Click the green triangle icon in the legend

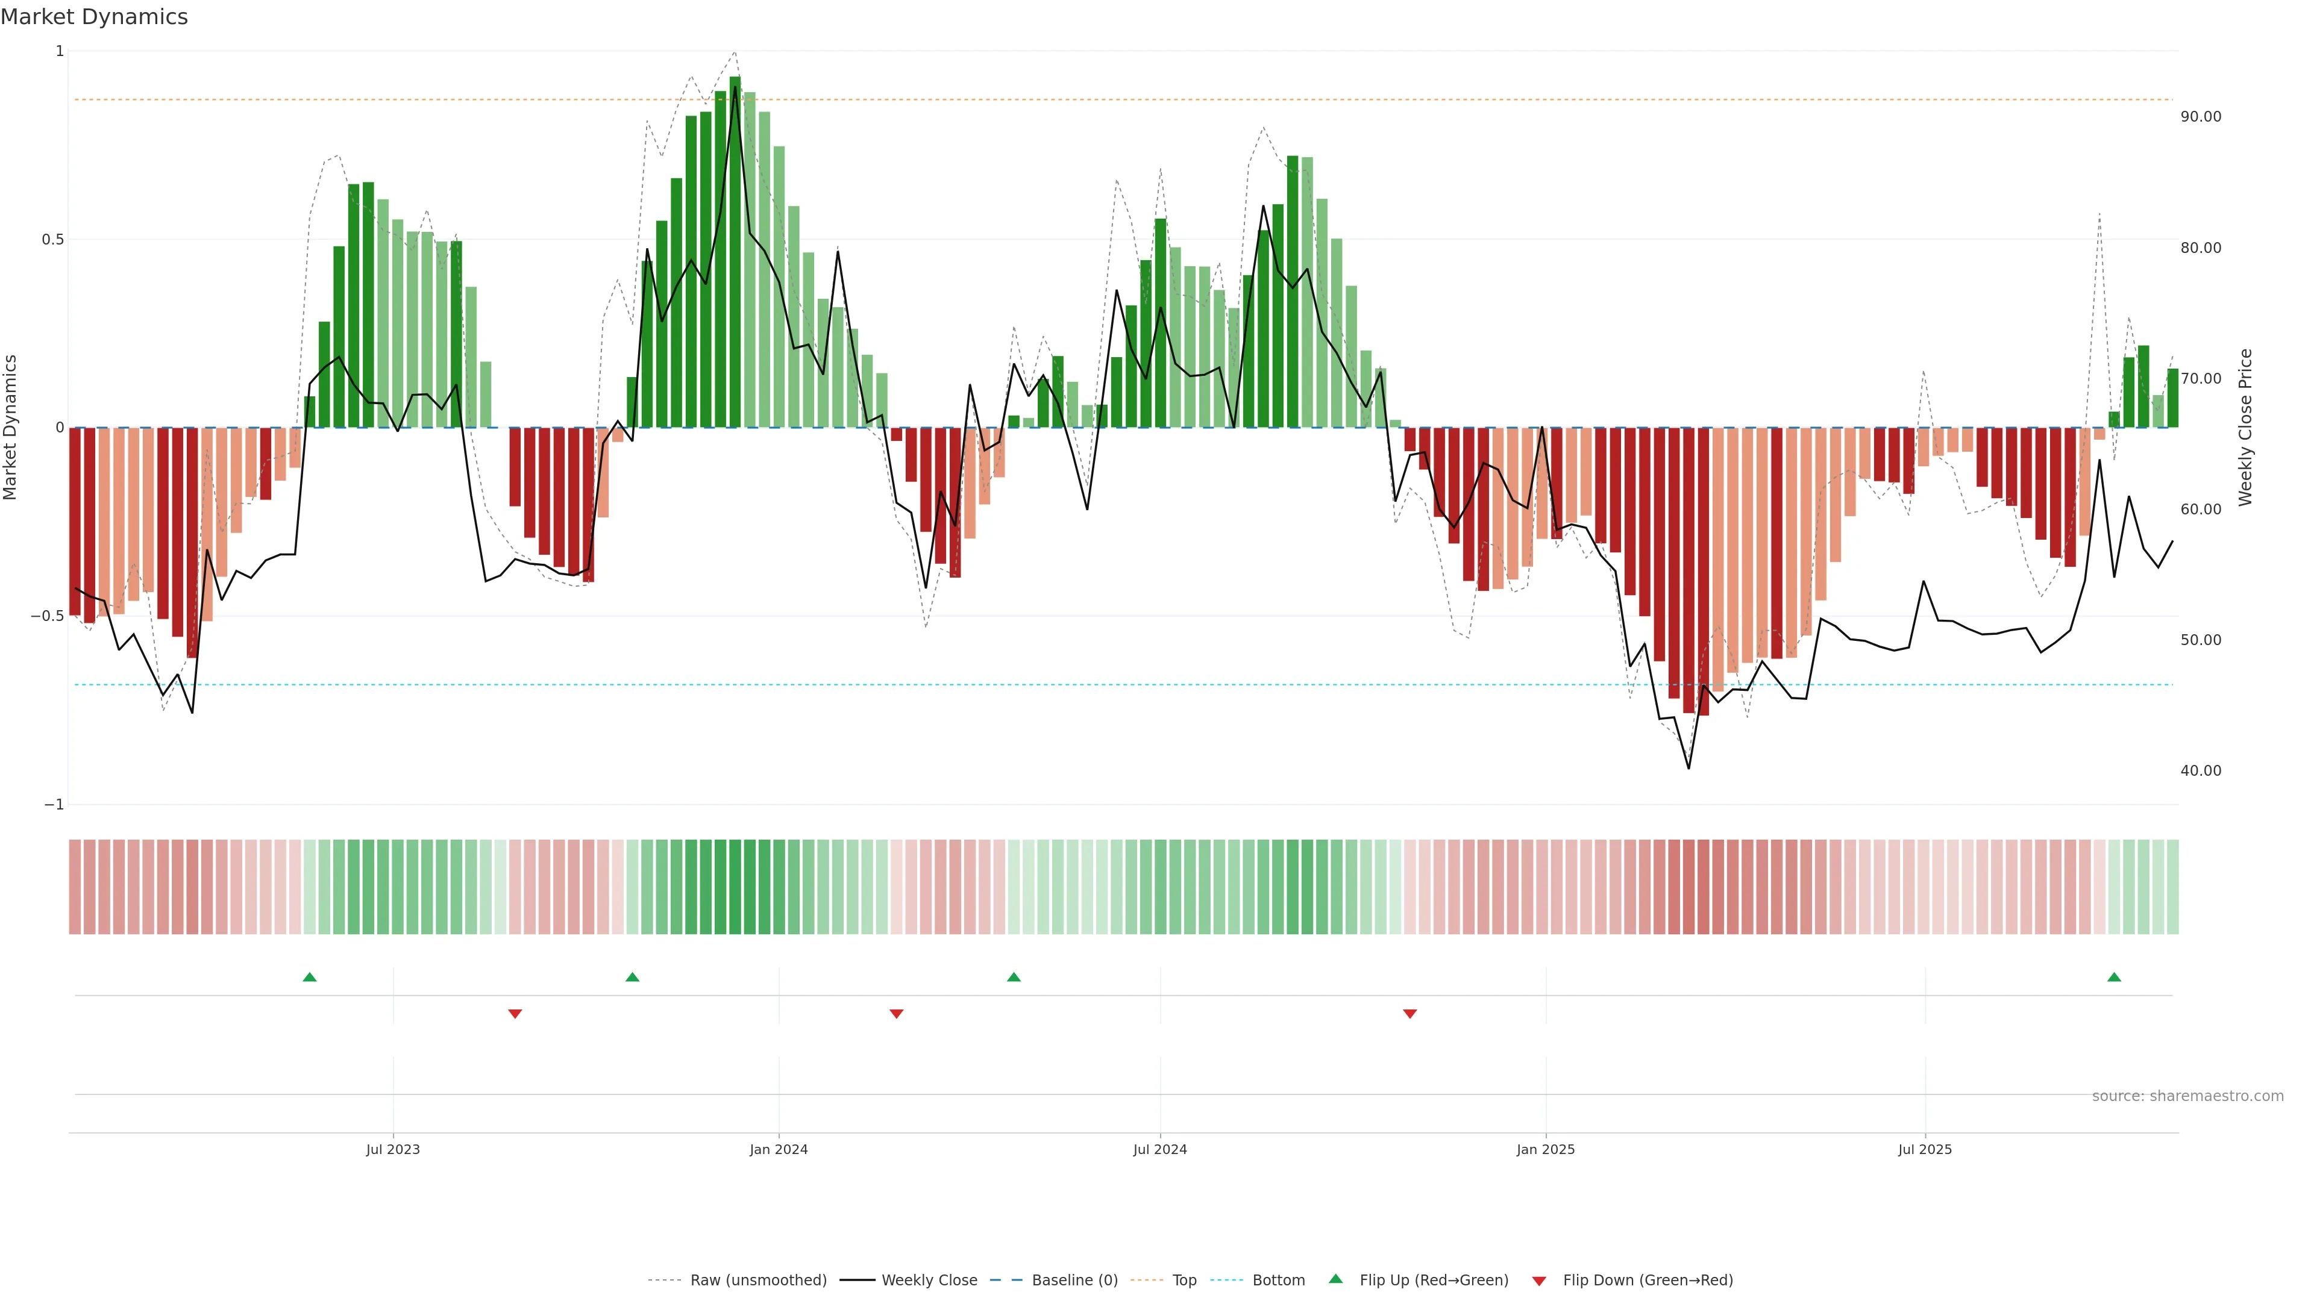pyautogui.click(x=1336, y=1279)
